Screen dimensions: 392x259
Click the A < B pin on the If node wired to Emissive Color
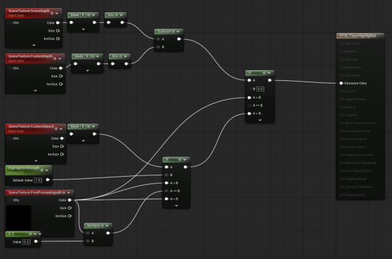pos(249,113)
